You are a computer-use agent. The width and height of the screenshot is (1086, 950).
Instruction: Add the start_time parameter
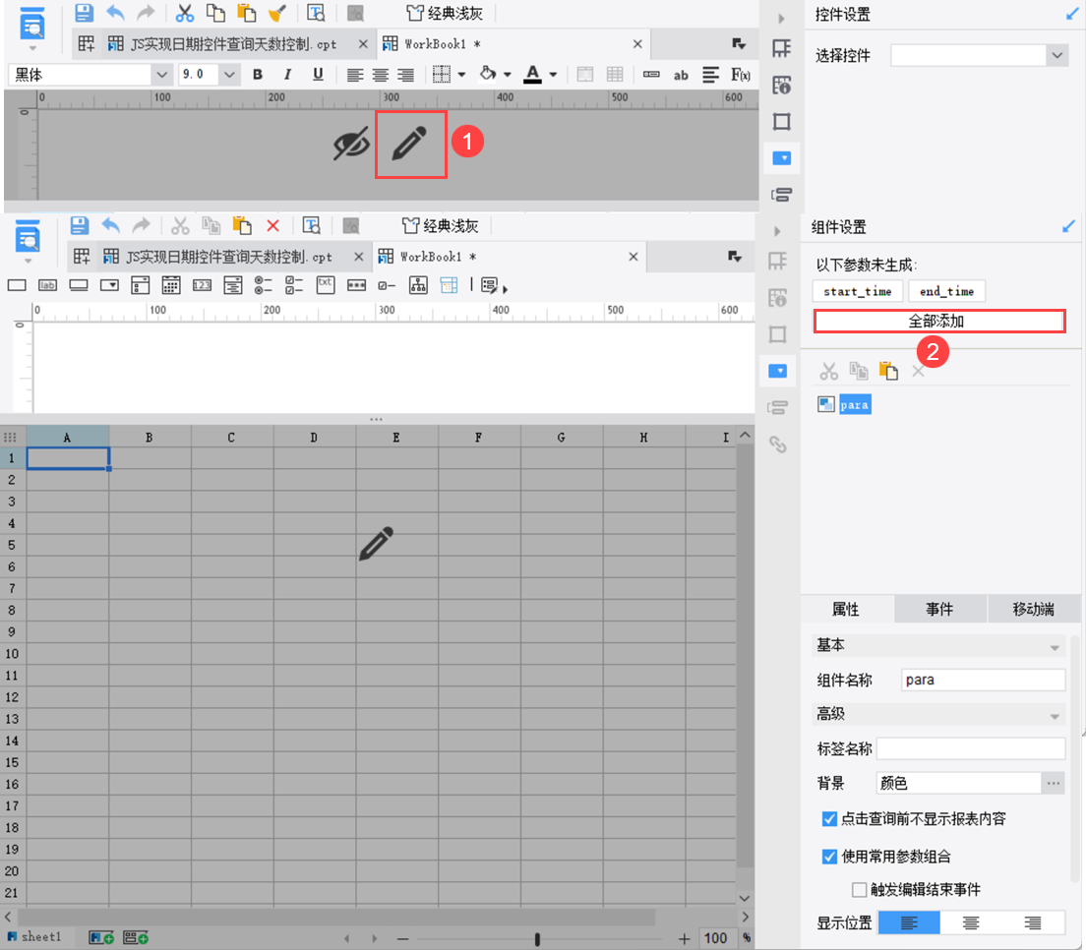click(x=858, y=291)
